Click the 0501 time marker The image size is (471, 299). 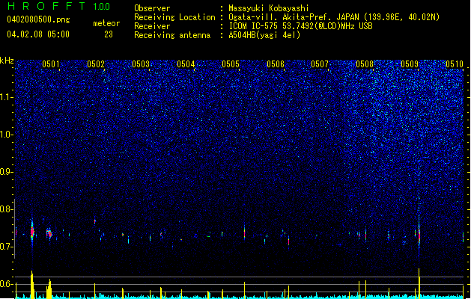(x=51, y=64)
